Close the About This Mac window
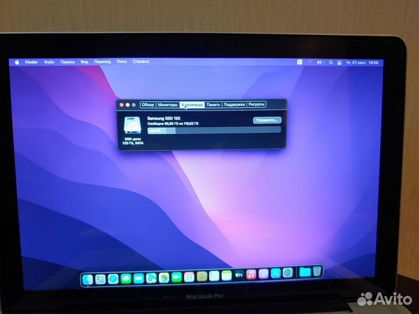The height and width of the screenshot is (314, 419). coord(122,105)
